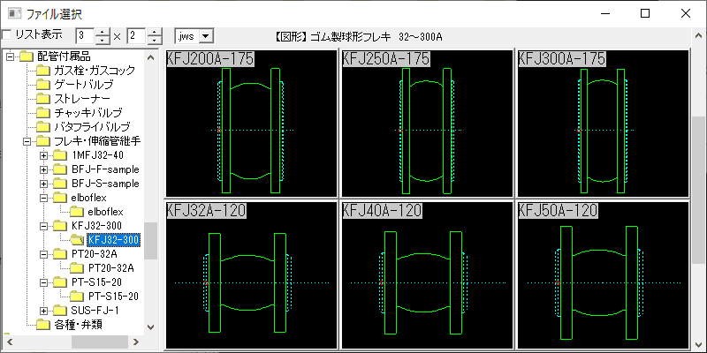Viewport: 707px width, 353px height.
Task: Select the ストレーナー folder icon
Action: (43, 99)
